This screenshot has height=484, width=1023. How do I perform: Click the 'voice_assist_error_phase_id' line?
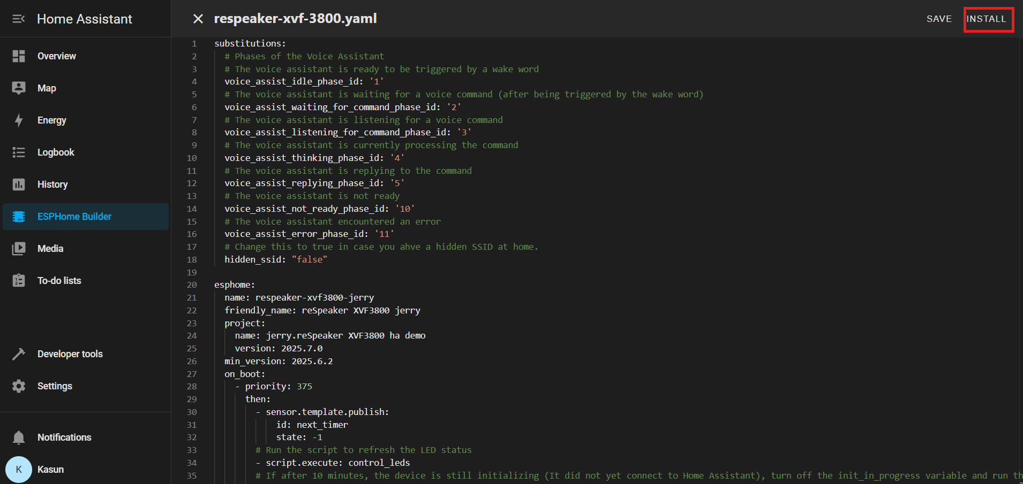(x=310, y=234)
